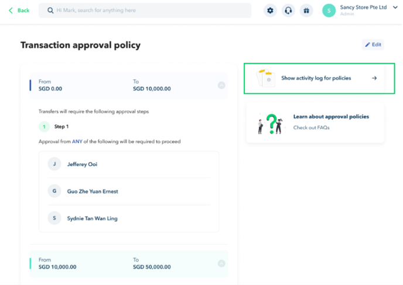Click the magnifier search icon

[50, 11]
